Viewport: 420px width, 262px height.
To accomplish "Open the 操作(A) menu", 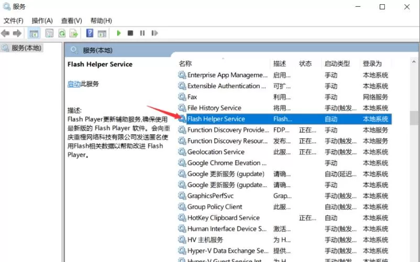I will click(x=42, y=20).
